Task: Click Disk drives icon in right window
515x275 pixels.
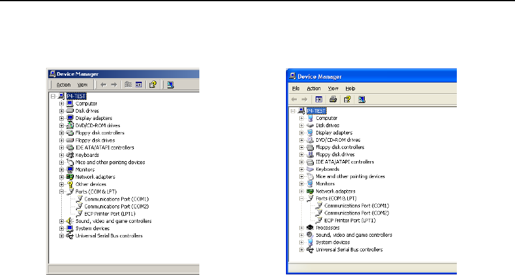Action: point(310,125)
